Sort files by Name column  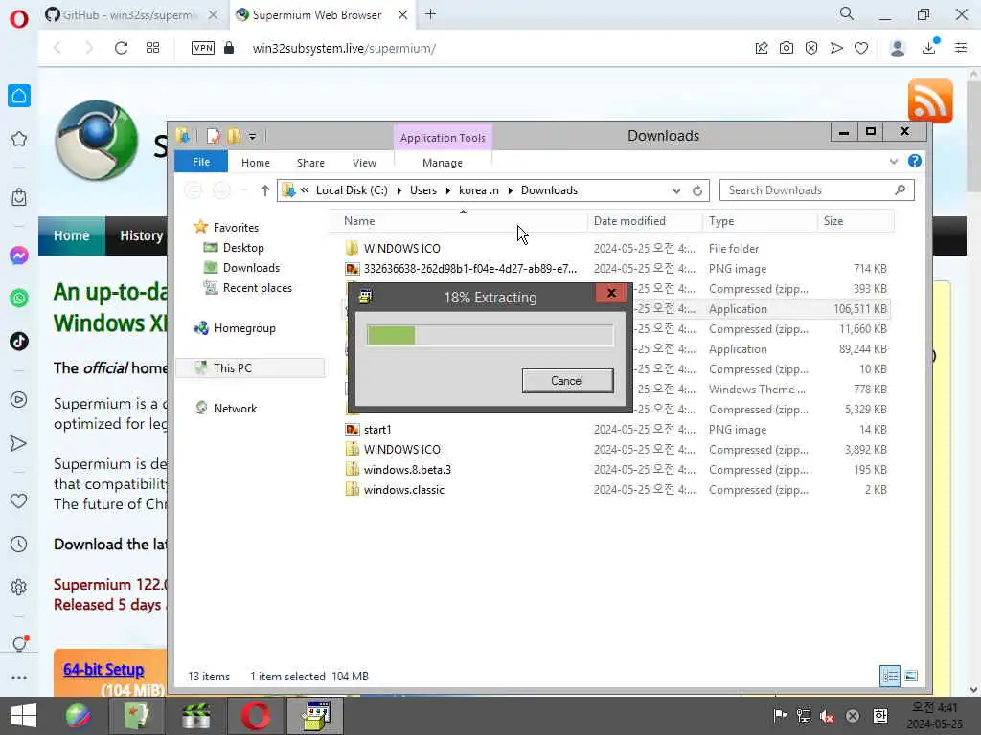(459, 221)
